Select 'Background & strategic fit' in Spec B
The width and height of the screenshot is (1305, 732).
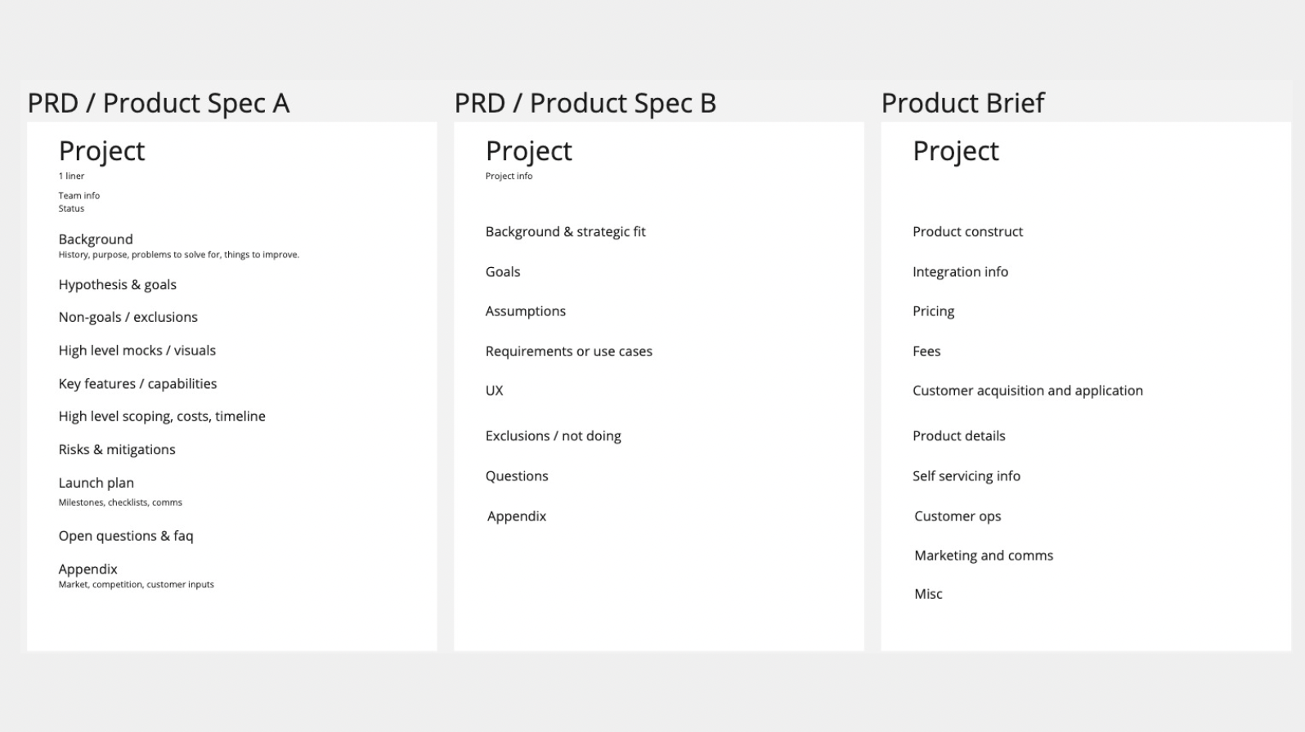coord(565,232)
